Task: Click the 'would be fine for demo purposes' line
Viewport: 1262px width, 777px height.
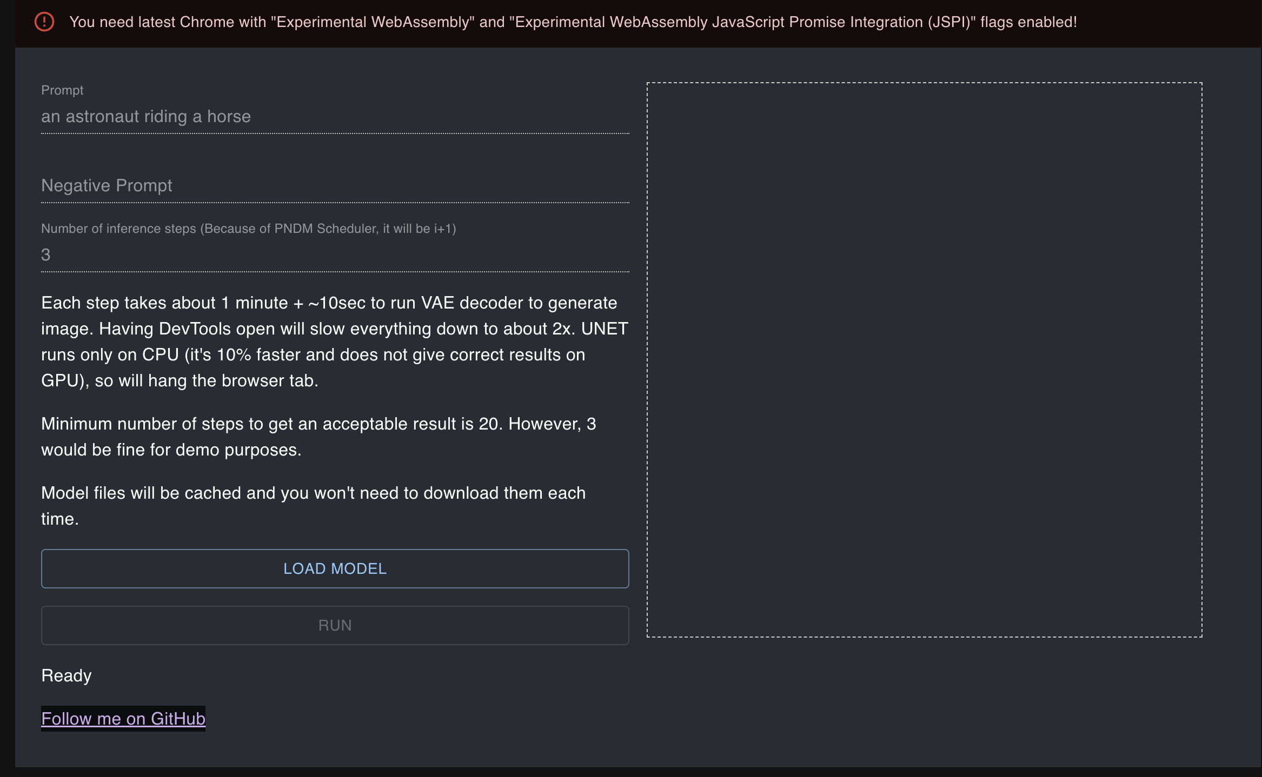Action: 171,450
